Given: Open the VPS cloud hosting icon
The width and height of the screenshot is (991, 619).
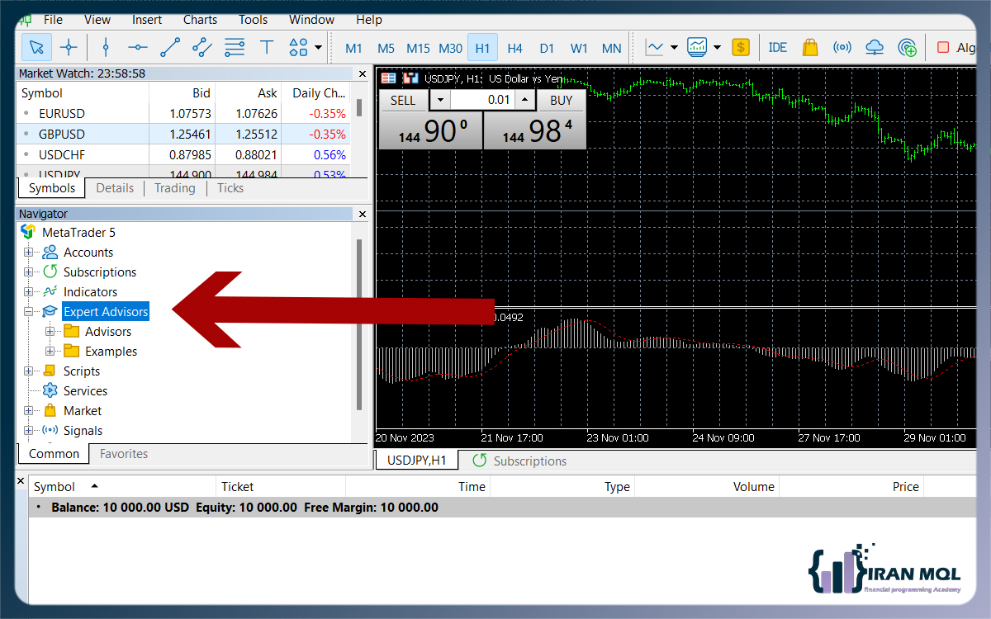Looking at the screenshot, I should (x=875, y=47).
